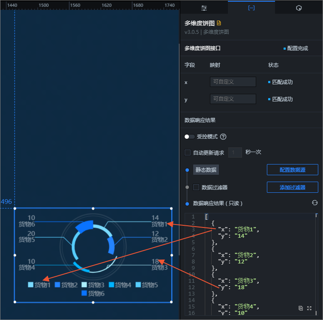Click the document icon next to 多维度饼图 title

[219, 23]
